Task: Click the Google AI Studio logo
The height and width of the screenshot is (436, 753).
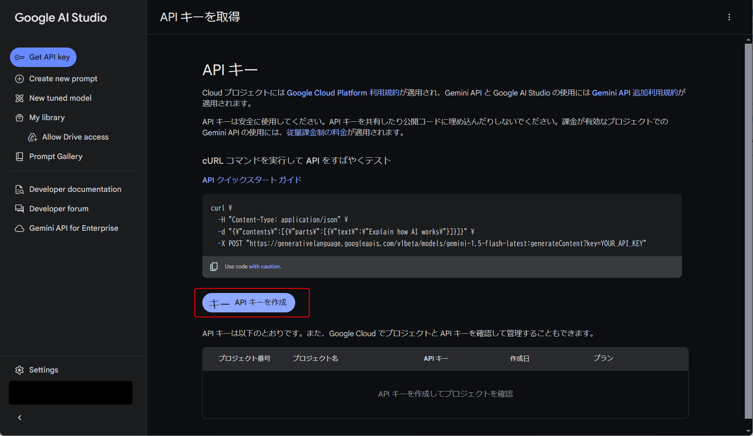Action: (x=61, y=18)
